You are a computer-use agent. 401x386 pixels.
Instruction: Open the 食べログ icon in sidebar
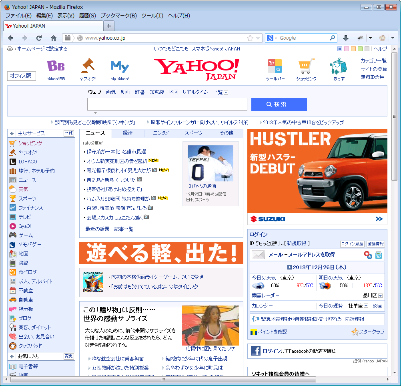click(x=12, y=272)
